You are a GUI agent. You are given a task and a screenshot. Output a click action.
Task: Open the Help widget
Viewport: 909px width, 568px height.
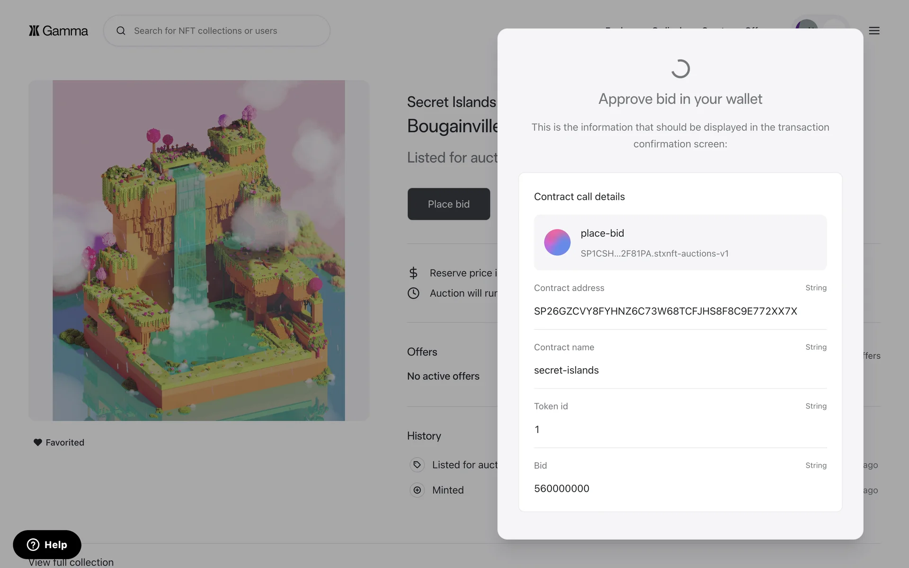[47, 544]
